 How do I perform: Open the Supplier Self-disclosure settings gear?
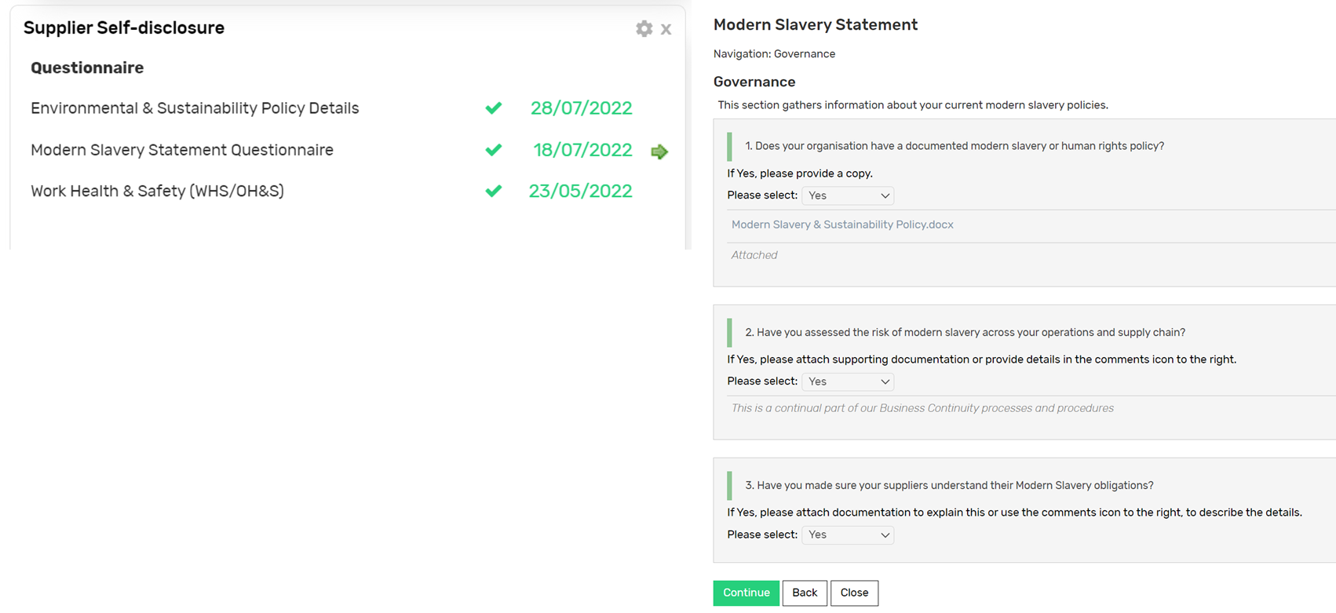644,29
